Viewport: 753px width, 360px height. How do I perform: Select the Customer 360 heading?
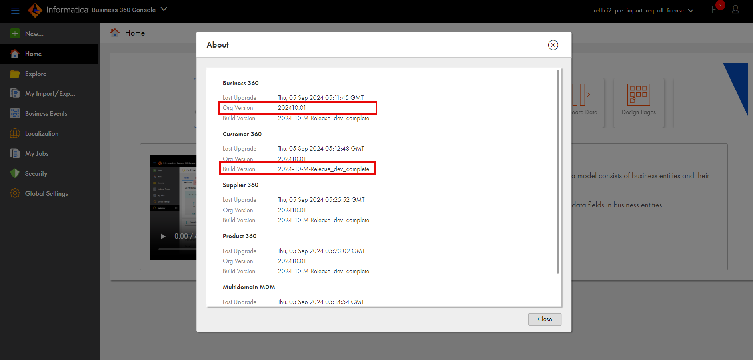tap(242, 134)
